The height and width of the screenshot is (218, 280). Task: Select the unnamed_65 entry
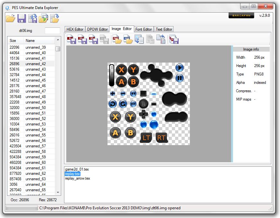point(31,190)
